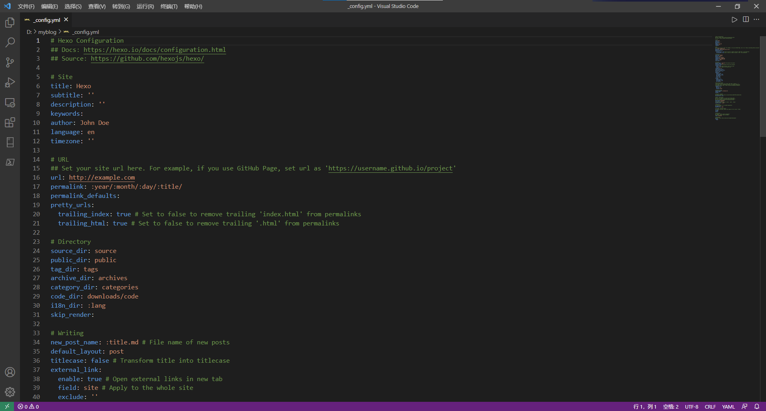This screenshot has width=766, height=411.
Task: Open Run and Debug view
Action: (x=10, y=83)
